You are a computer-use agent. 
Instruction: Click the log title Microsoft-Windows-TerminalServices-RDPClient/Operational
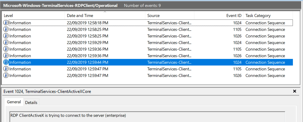tap(60, 5)
